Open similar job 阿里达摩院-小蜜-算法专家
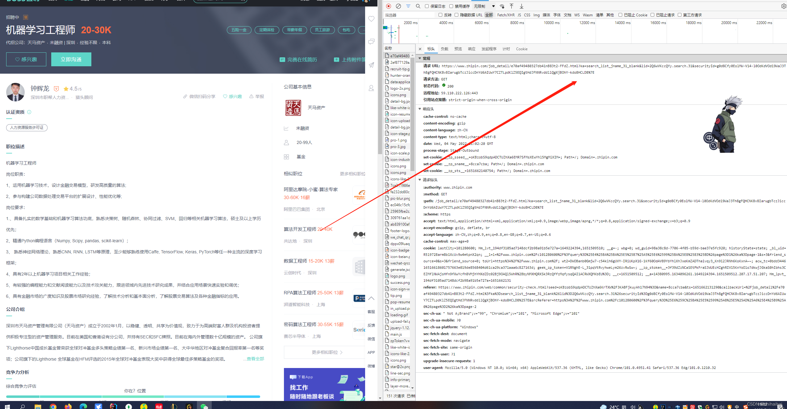Screen dimensions: 787x409 pyautogui.click(x=311, y=189)
